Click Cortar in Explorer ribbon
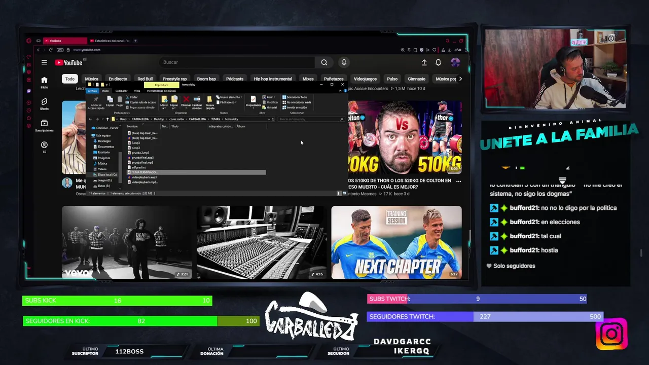 click(131, 97)
